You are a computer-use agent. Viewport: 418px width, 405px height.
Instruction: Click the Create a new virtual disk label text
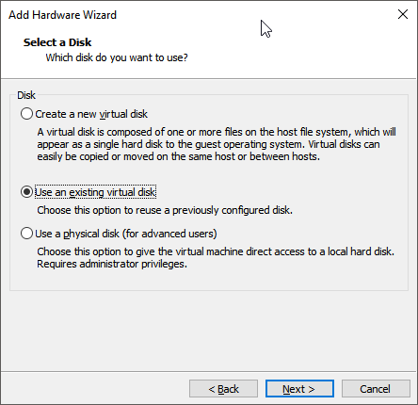91,114
